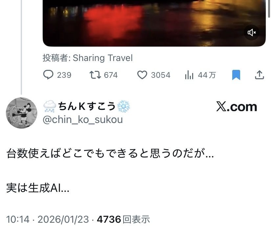Click the 10:14 · 2026/01/23 timestamp
The image size is (272, 226).
(x=48, y=219)
